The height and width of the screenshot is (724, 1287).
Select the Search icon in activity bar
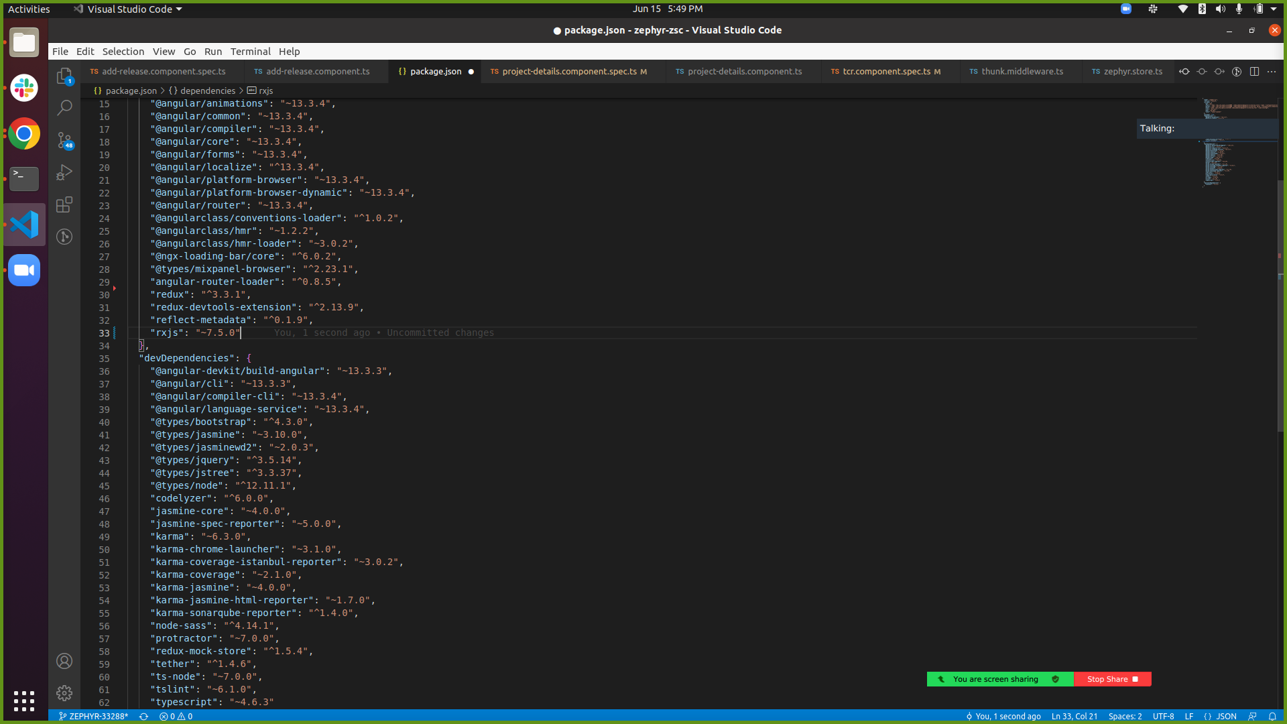point(66,109)
